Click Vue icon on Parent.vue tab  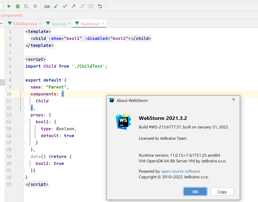click(x=77, y=23)
